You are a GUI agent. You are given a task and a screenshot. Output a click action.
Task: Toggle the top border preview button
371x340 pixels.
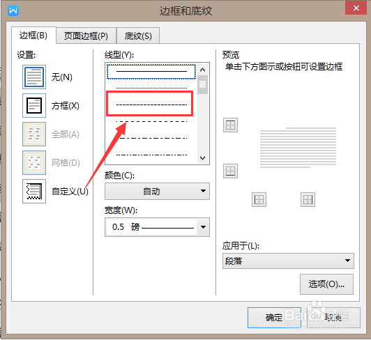pos(230,125)
